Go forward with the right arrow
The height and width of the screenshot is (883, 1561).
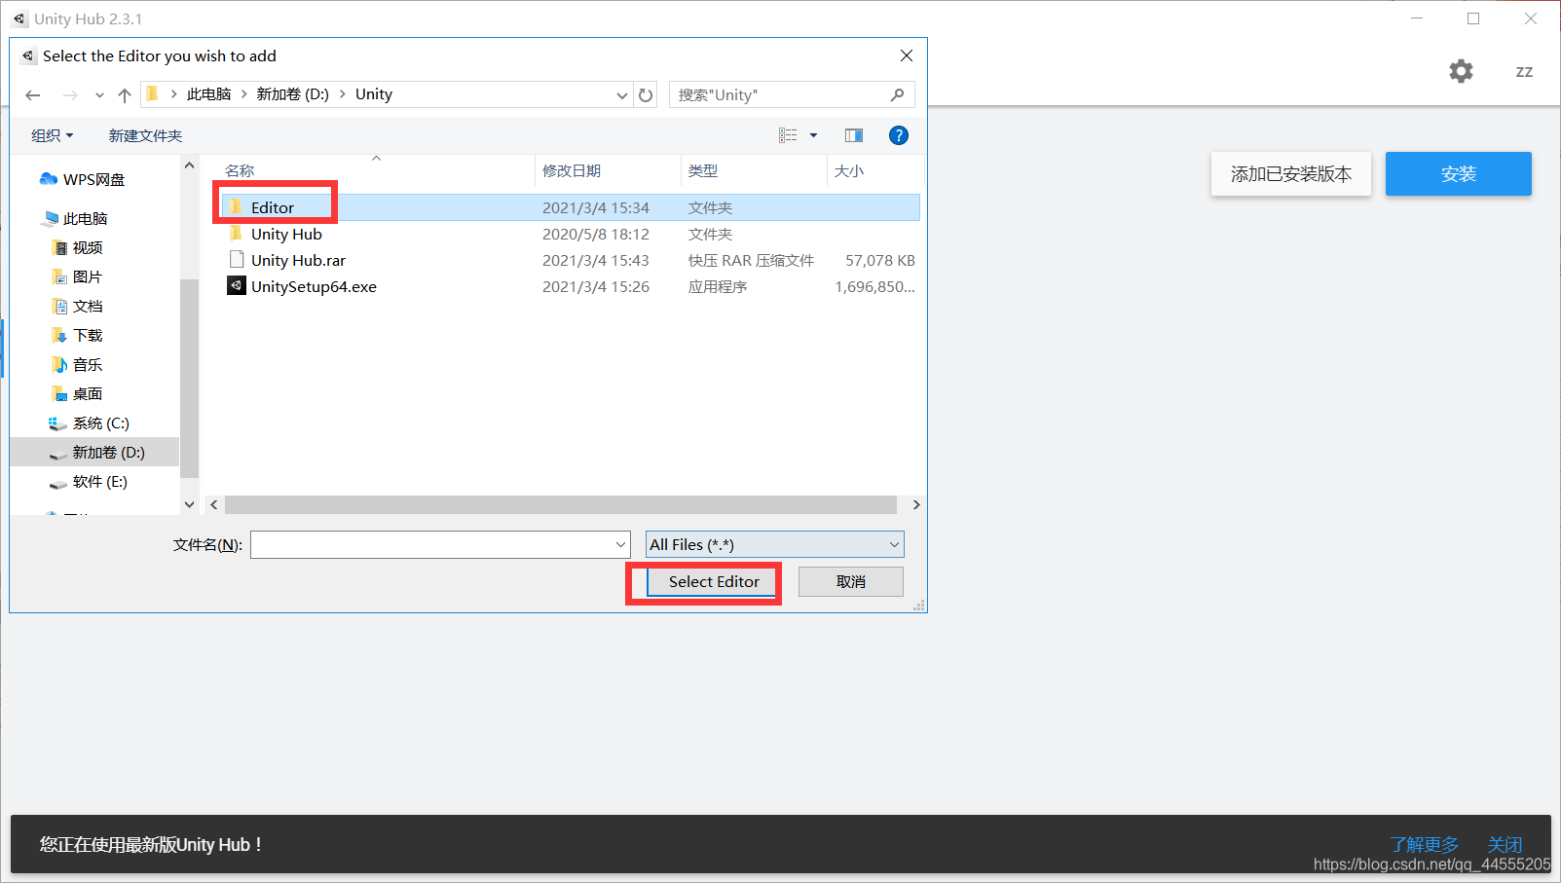click(70, 94)
